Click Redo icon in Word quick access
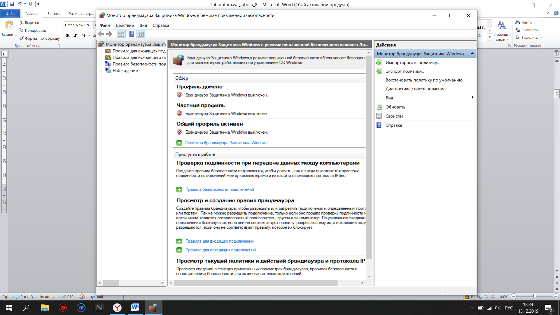Screen dimensions: 560x315 (x=31, y=4)
